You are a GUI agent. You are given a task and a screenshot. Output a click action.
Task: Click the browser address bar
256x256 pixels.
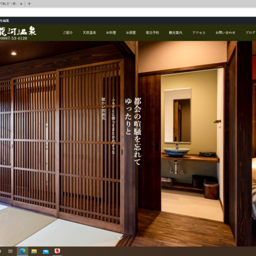coord(128,12)
